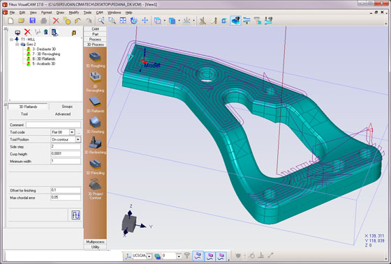
Task: Click the Save floppy disk icon
Action: pos(32,21)
